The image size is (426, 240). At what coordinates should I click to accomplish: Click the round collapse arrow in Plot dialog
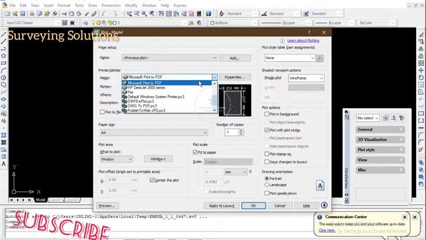click(324, 205)
